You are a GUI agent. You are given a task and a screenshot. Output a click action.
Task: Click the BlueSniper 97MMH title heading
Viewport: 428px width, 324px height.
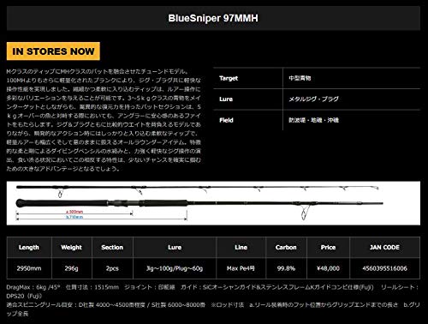click(213, 18)
